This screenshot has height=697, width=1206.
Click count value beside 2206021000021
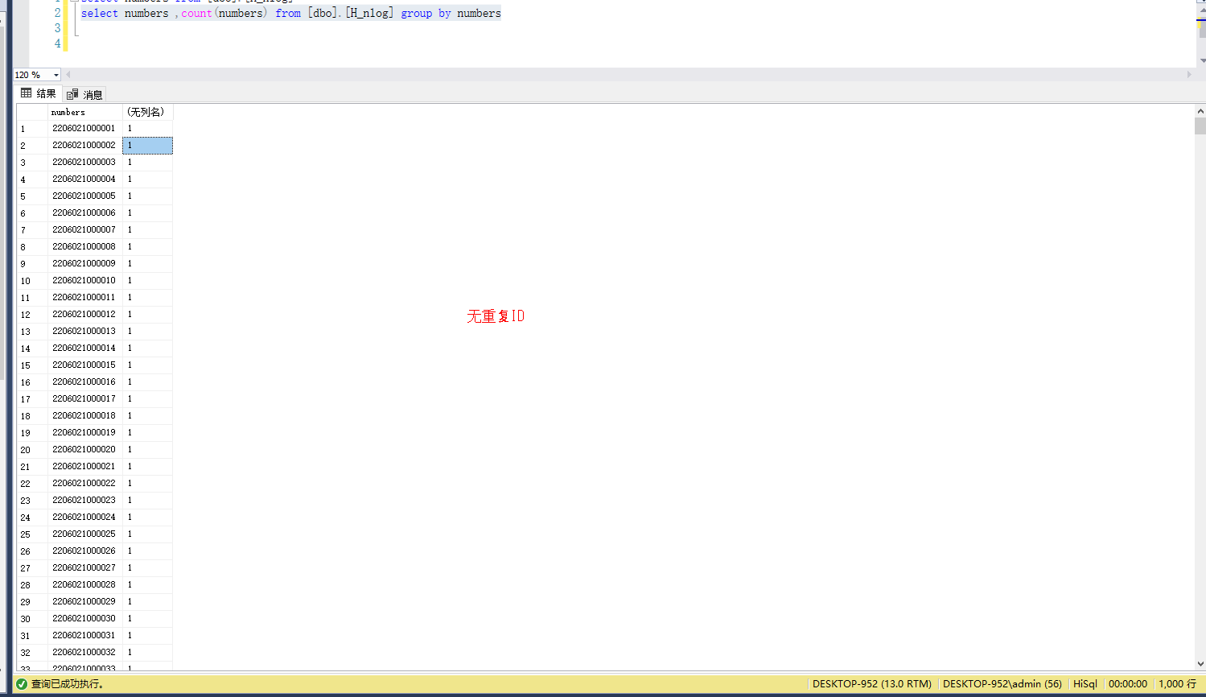pyautogui.click(x=147, y=466)
